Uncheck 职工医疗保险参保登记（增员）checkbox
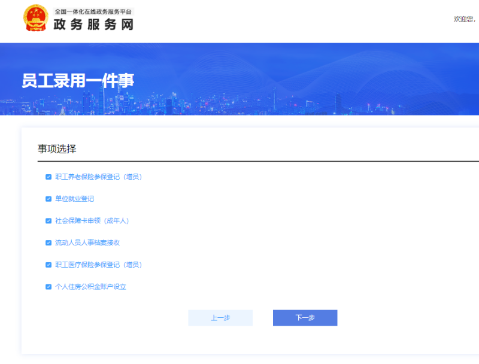 click(x=48, y=265)
